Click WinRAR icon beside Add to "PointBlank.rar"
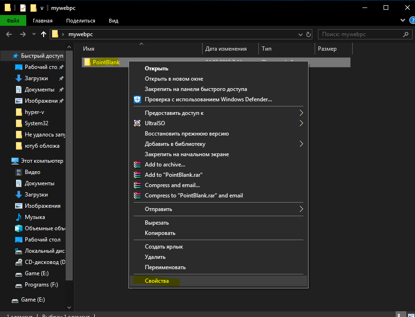This screenshot has height=317, width=415. point(137,175)
